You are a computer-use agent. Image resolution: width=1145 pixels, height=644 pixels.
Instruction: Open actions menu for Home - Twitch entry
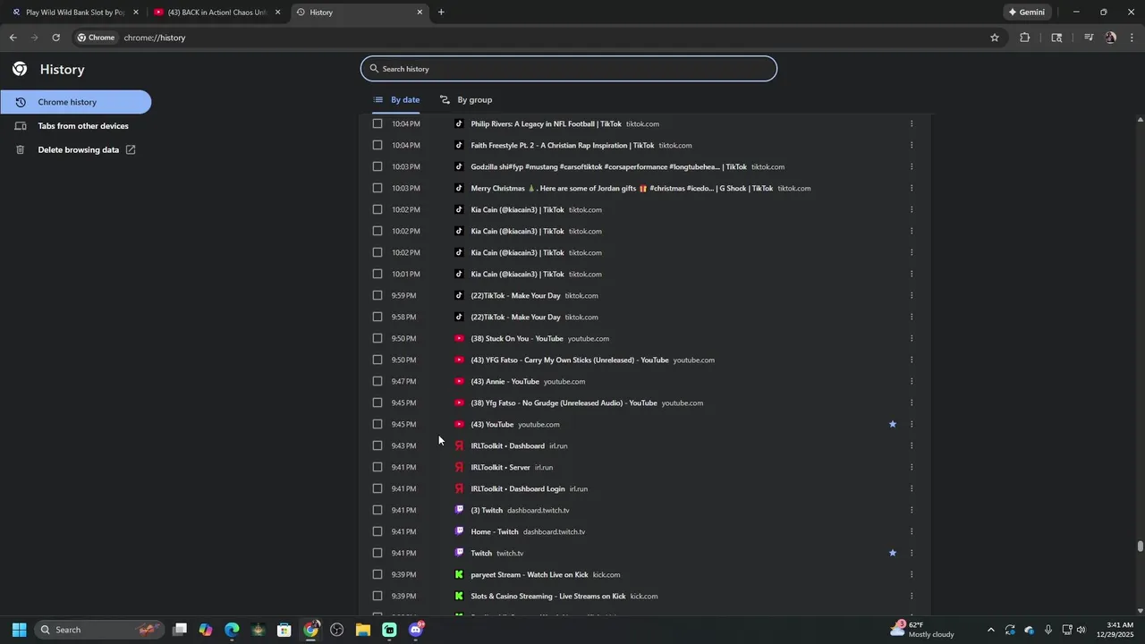pyautogui.click(x=912, y=532)
